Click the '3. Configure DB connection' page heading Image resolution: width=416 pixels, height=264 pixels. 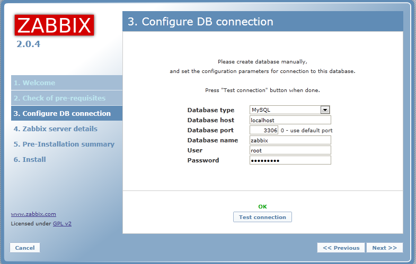click(x=200, y=22)
